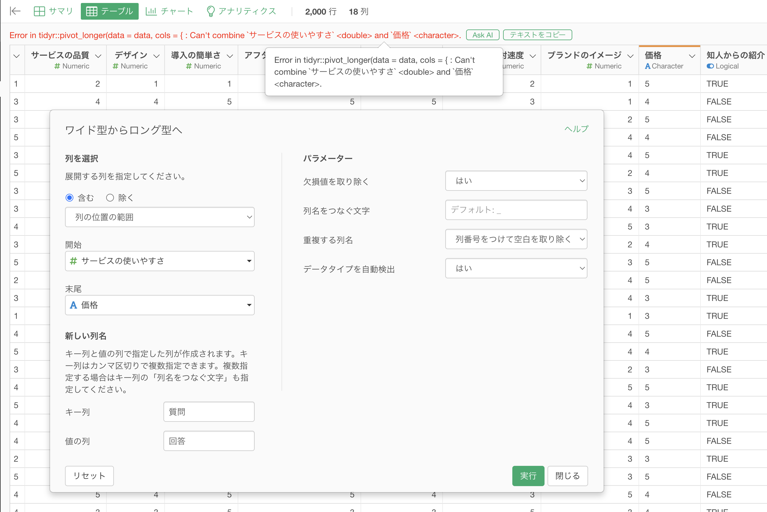Click the アナリティクス lightbulb icon
This screenshot has height=512, width=767.
click(x=211, y=11)
